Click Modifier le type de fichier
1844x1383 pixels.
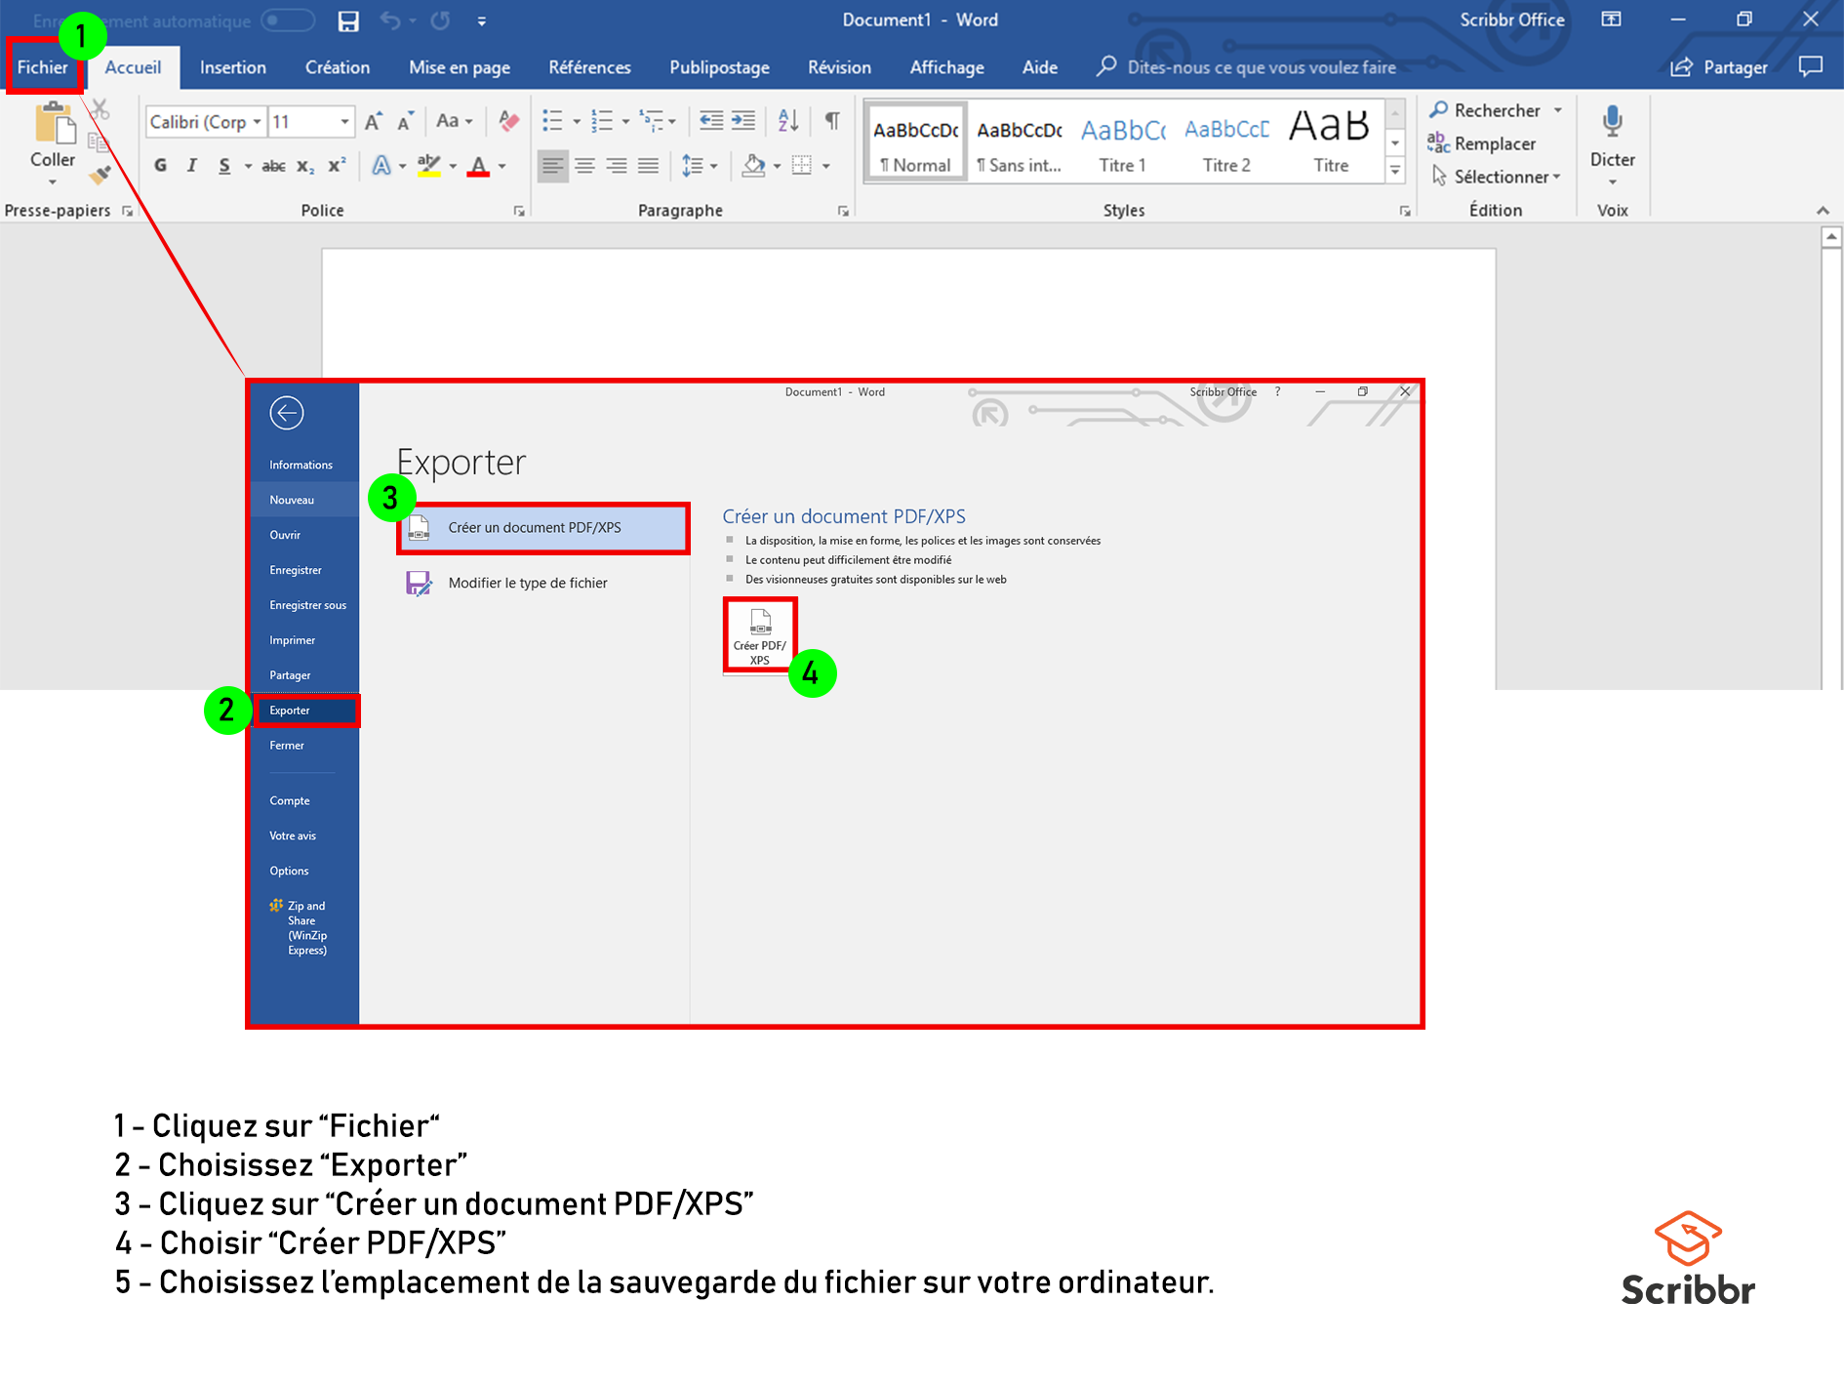pyautogui.click(x=543, y=583)
